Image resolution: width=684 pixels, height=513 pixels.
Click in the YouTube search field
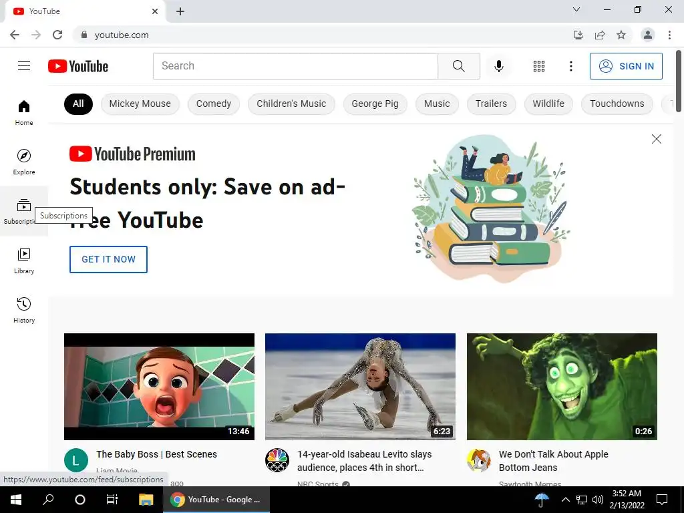click(295, 66)
